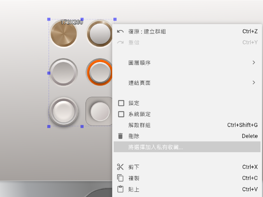Enable the 鎖定 checkbox

pos(121,103)
